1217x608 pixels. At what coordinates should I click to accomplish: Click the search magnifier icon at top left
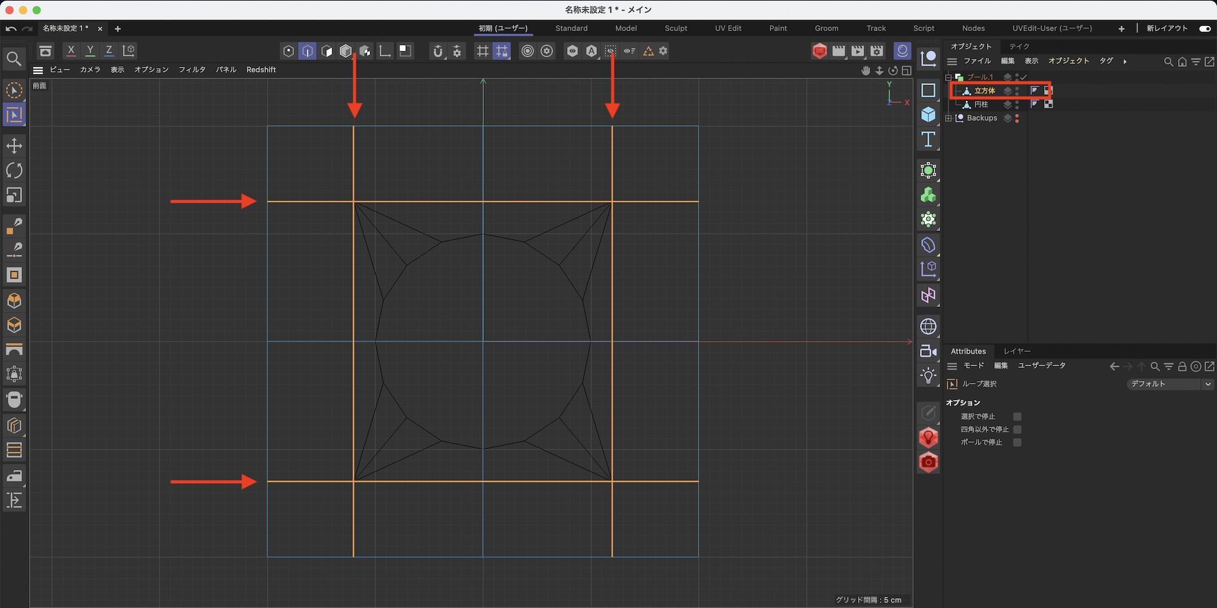[13, 59]
